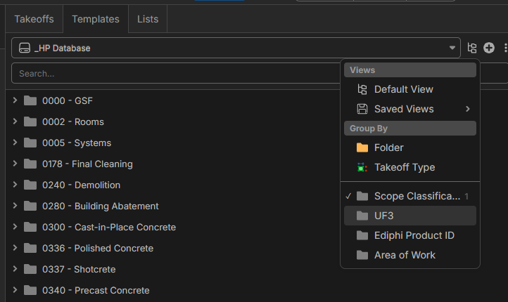The height and width of the screenshot is (302, 508).
Task: Click the view layout icon beside database dropdown
Action: tap(472, 48)
